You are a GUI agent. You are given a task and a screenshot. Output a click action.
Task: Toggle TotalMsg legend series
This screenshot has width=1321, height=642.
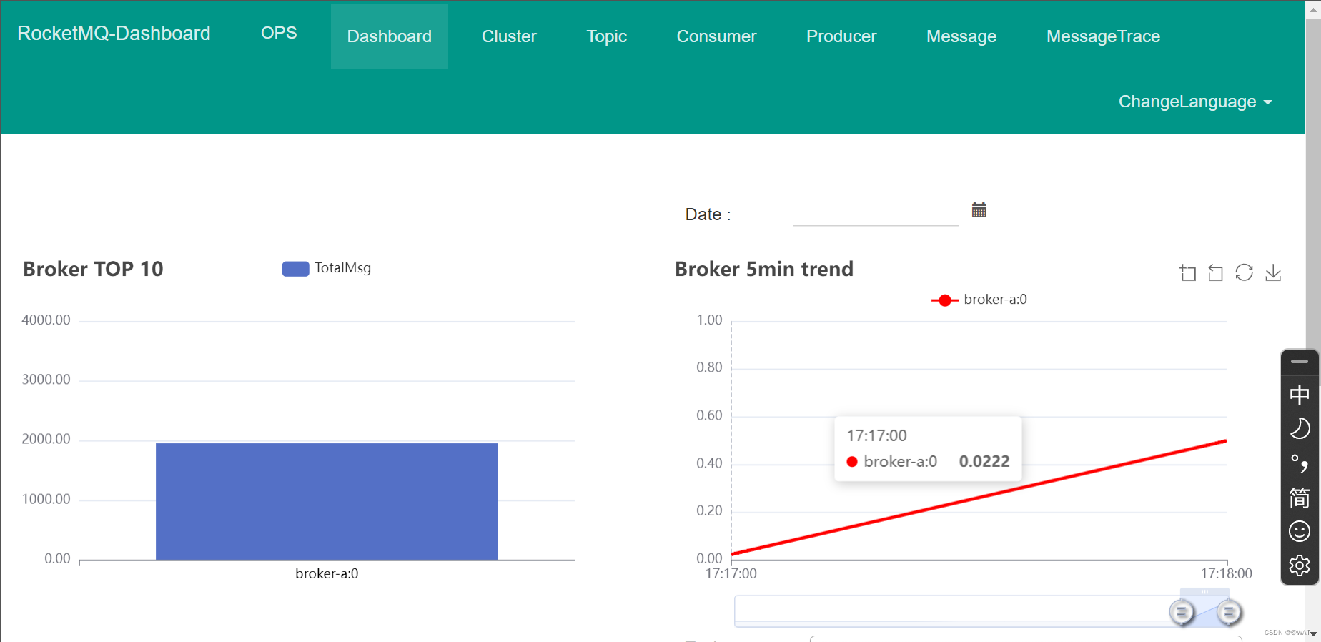point(327,268)
